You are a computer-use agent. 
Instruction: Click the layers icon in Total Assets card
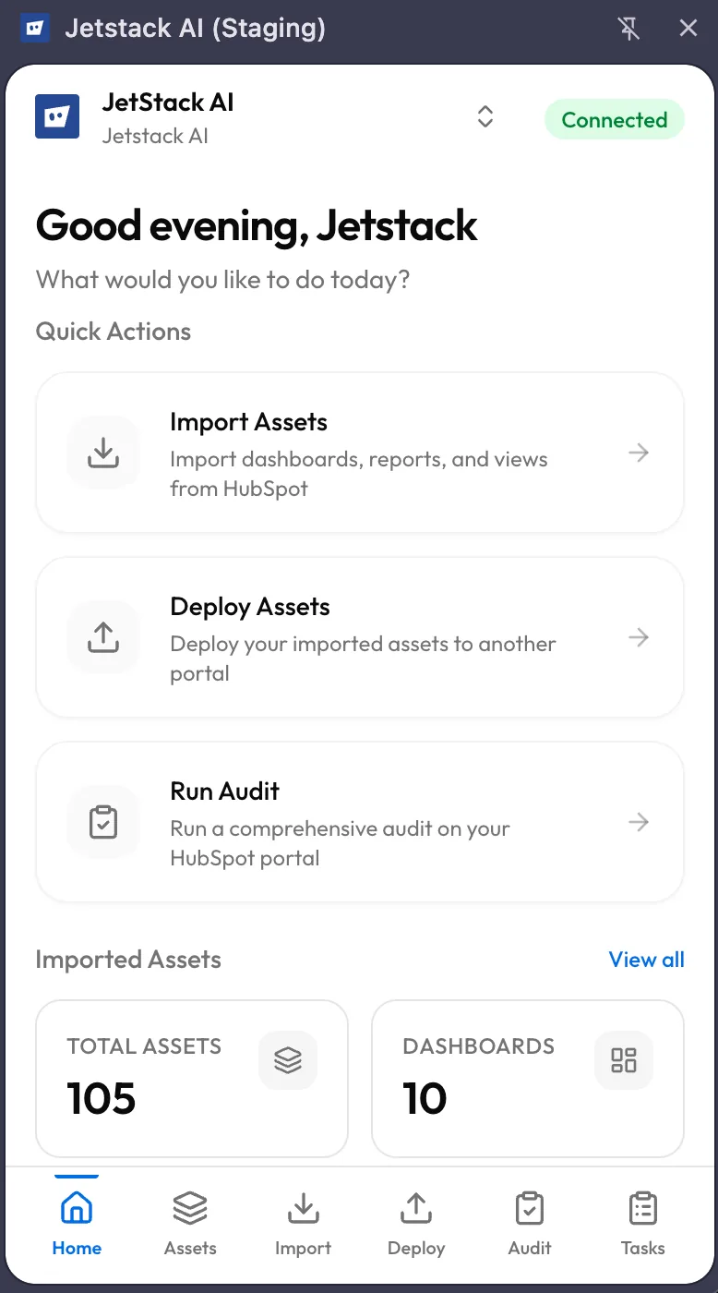tap(288, 1060)
